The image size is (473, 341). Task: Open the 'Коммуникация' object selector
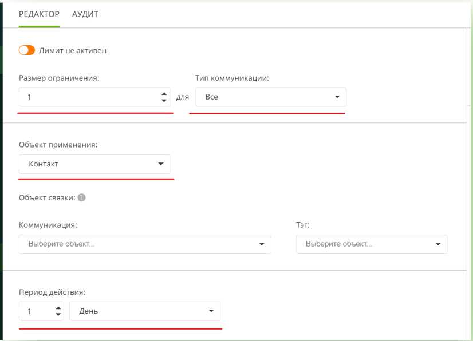coord(137,244)
